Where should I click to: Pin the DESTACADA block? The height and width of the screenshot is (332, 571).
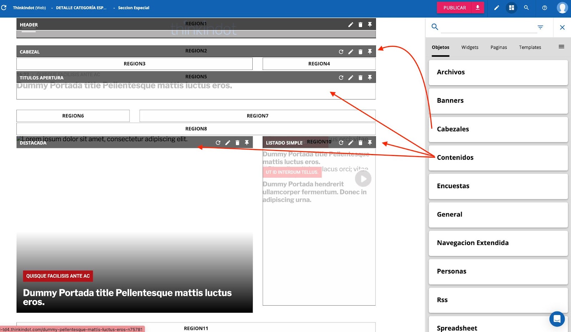click(247, 143)
